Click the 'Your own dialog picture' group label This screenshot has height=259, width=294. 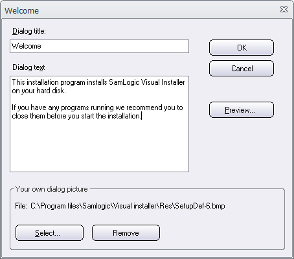51,189
